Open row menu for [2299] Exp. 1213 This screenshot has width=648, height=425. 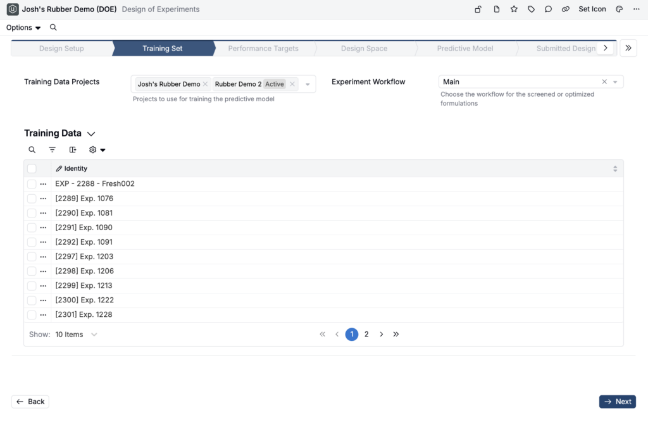(x=43, y=285)
